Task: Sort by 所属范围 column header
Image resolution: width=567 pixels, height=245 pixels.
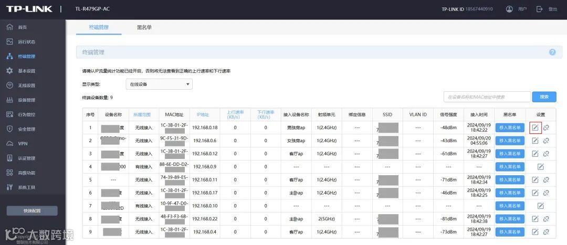Action: pyautogui.click(x=142, y=114)
